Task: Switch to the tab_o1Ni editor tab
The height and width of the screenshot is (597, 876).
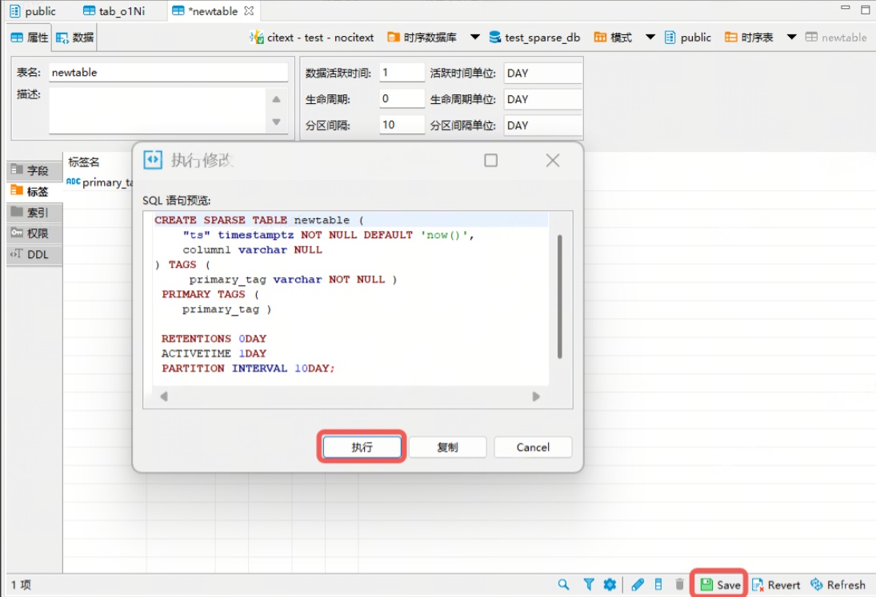Action: pyautogui.click(x=114, y=11)
